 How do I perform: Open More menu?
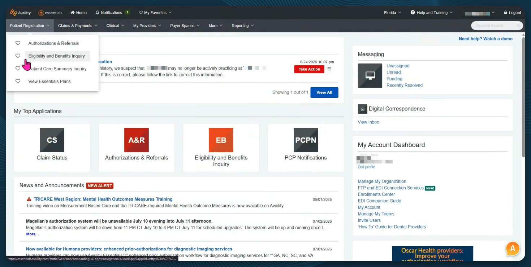pos(215,26)
